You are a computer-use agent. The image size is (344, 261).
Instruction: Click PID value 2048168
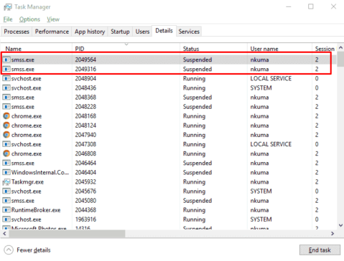pyautogui.click(x=85, y=116)
